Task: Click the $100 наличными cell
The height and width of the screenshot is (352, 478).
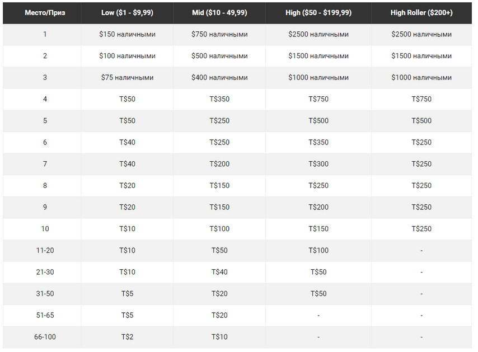Action: (x=127, y=56)
